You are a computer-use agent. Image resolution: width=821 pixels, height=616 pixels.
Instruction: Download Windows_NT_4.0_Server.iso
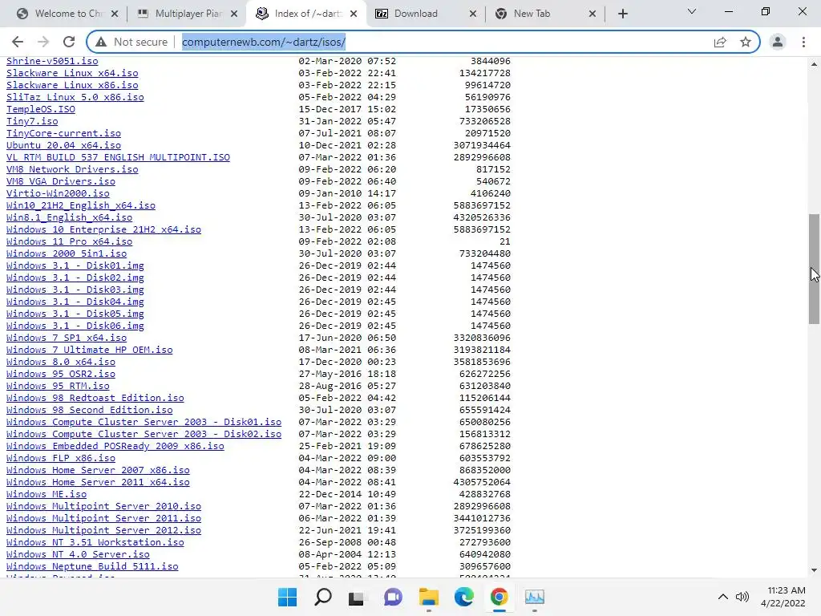[78, 554]
